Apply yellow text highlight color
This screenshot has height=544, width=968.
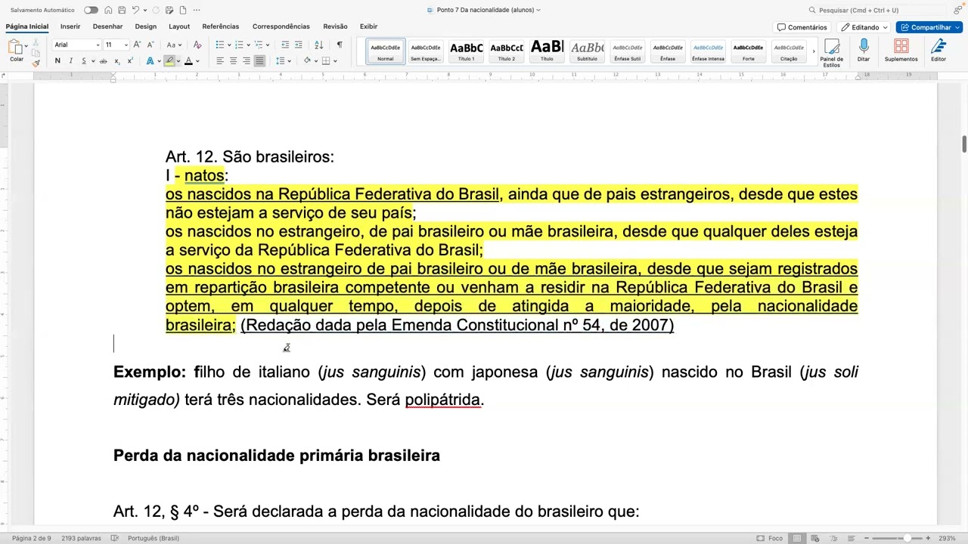click(x=169, y=60)
